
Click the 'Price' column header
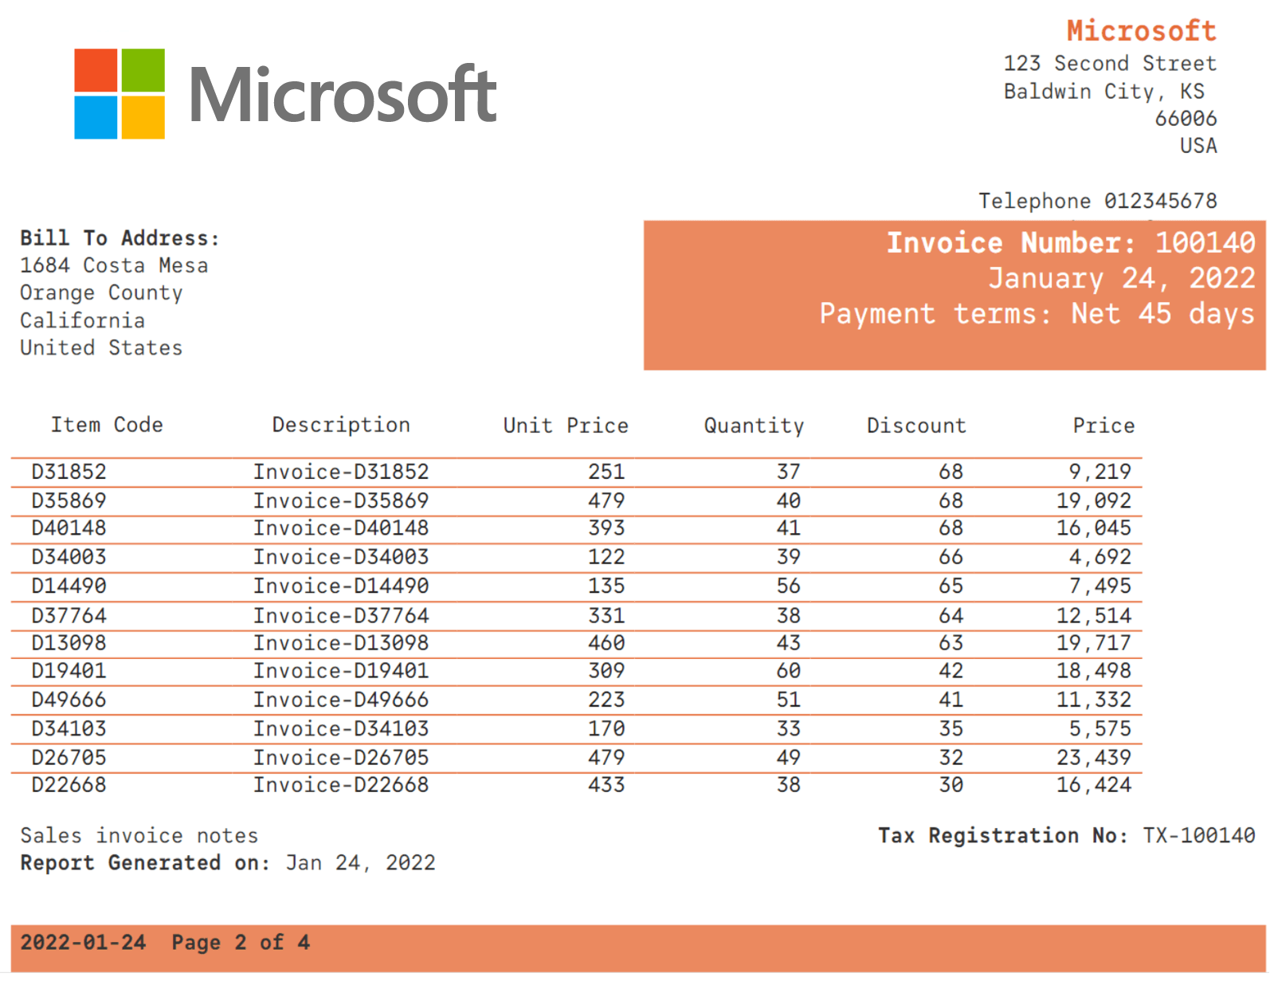[1103, 426]
